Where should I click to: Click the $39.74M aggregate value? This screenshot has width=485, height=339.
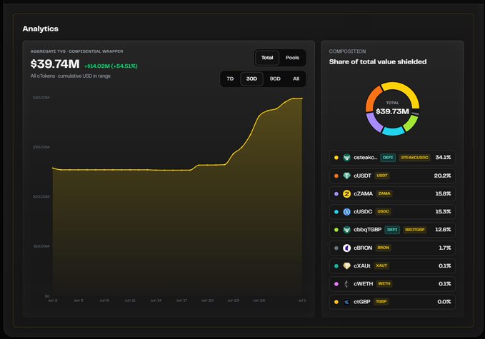[55, 64]
